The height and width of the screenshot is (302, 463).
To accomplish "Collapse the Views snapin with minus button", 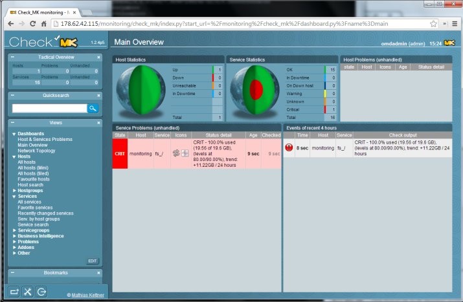I will [99, 122].
